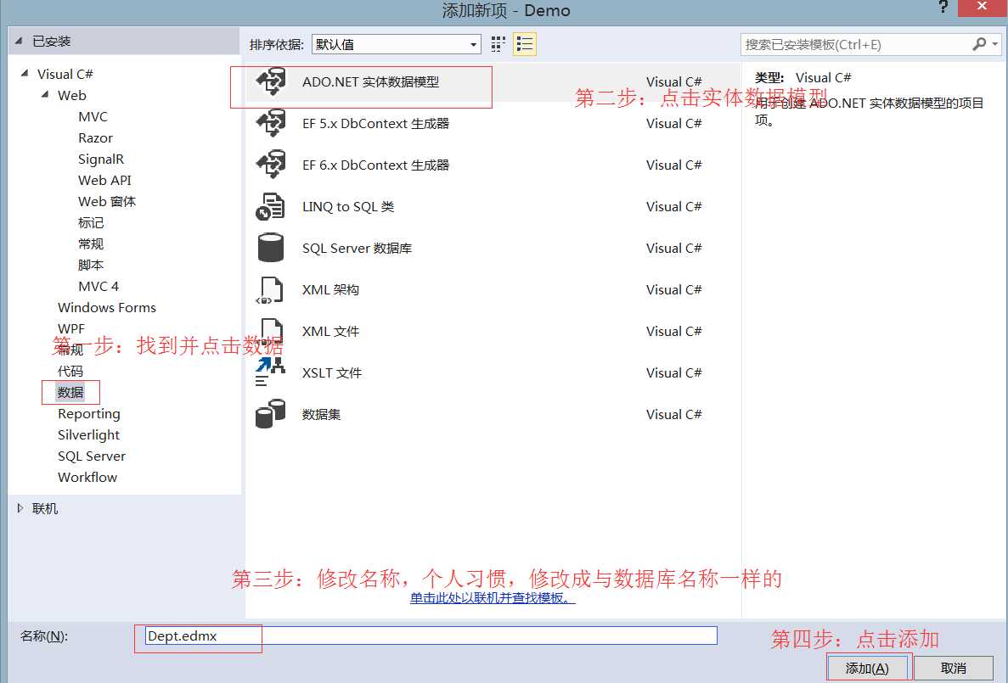Select 代码 category

click(70, 372)
